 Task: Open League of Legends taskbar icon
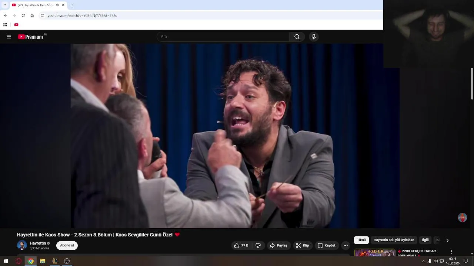pos(55,261)
